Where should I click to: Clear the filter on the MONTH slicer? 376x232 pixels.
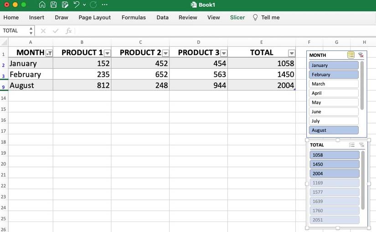pos(361,55)
